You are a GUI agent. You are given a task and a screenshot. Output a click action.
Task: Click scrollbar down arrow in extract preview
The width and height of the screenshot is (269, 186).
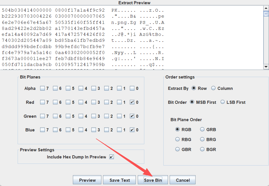266,67
